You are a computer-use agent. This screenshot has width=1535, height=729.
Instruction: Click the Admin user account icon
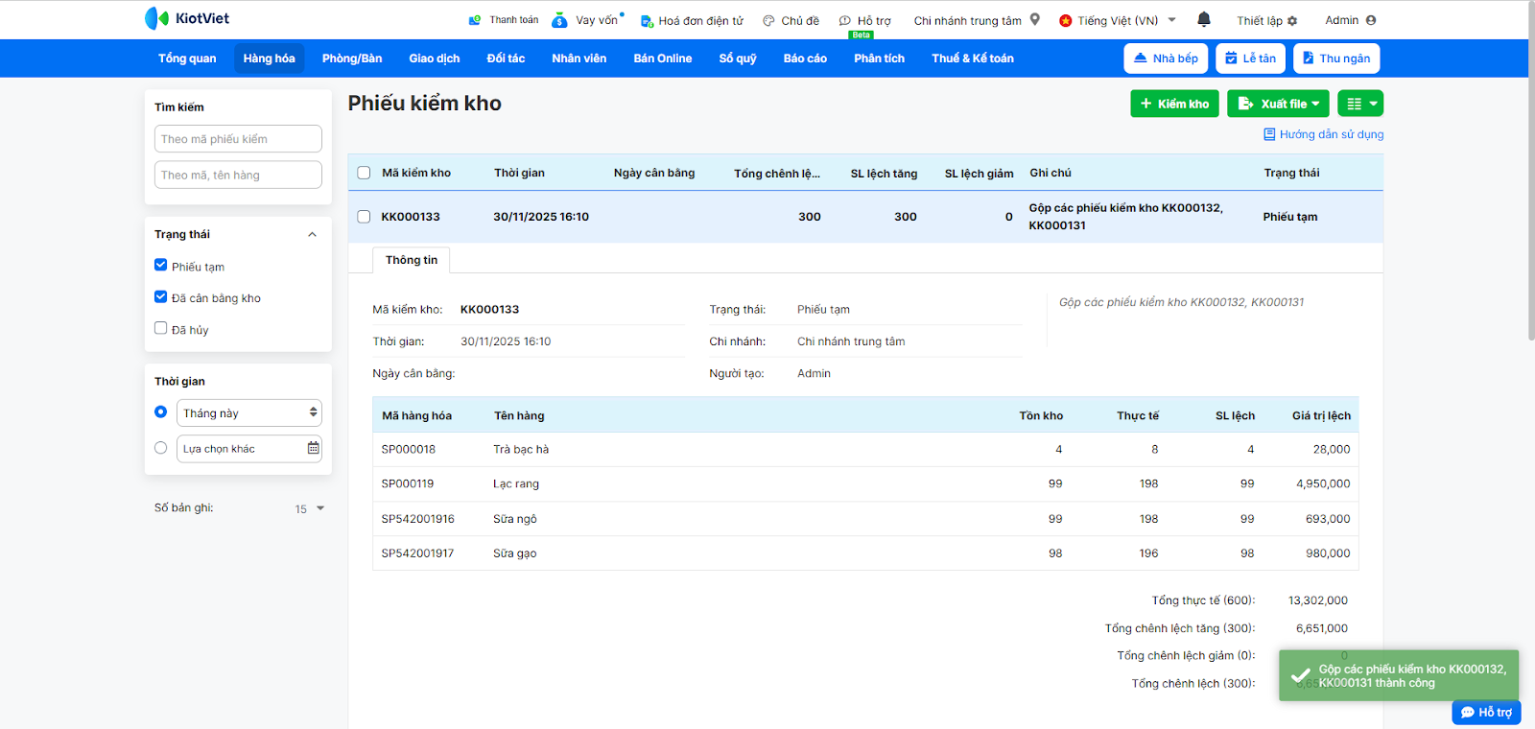tap(1370, 20)
